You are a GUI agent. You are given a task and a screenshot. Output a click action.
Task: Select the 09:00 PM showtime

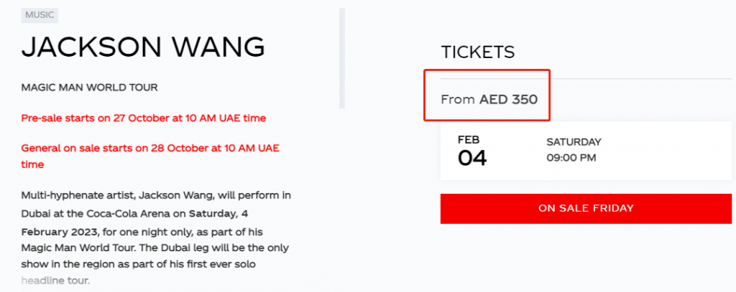point(571,158)
